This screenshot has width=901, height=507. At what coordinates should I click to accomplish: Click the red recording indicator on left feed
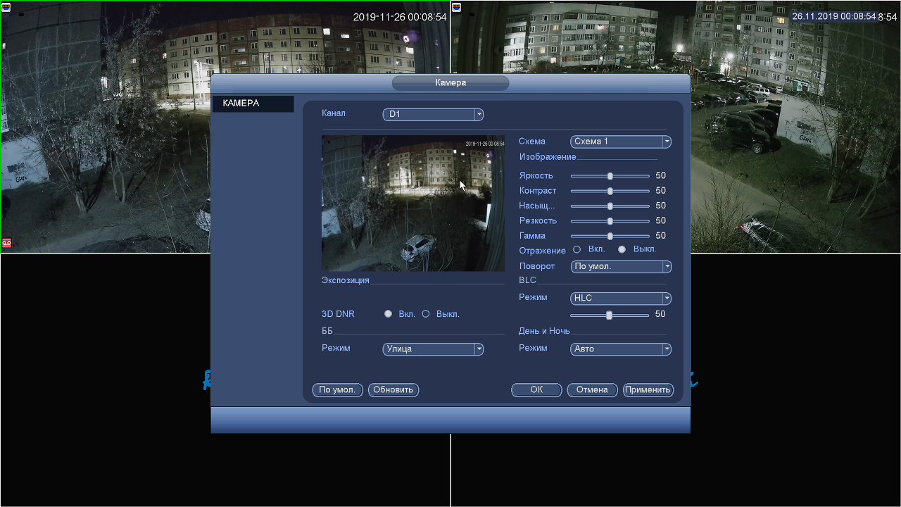point(6,243)
